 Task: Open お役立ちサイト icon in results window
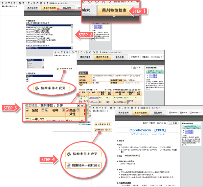tap(157, 57)
